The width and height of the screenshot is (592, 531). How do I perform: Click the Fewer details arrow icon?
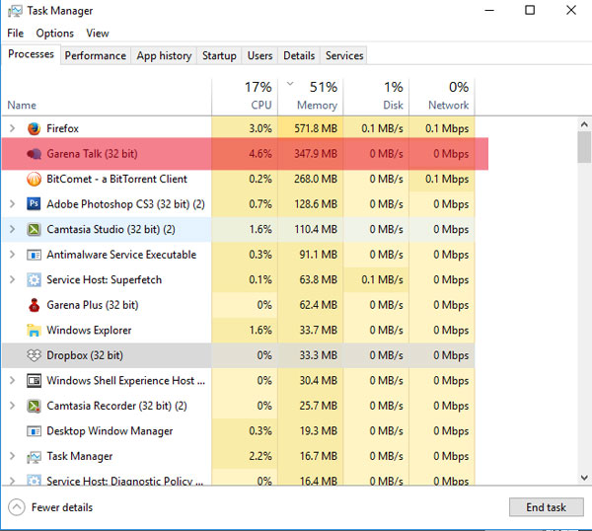coord(17,507)
